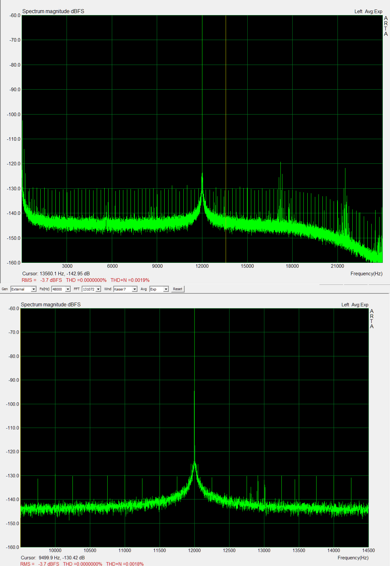The image size is (390, 566).
Task: Click the bottom 'THD =0.0000000%' value
Action: coord(83,564)
